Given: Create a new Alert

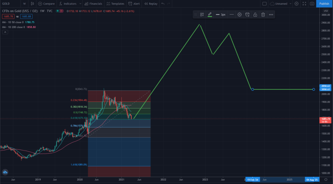Looking at the screenshot, I should [x=134, y=4].
